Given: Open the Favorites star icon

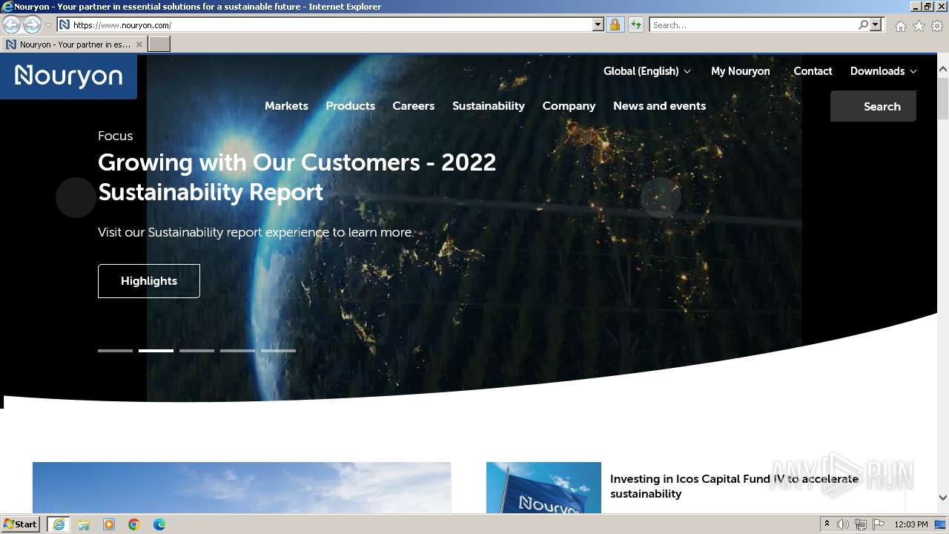Looking at the screenshot, I should tap(919, 26).
